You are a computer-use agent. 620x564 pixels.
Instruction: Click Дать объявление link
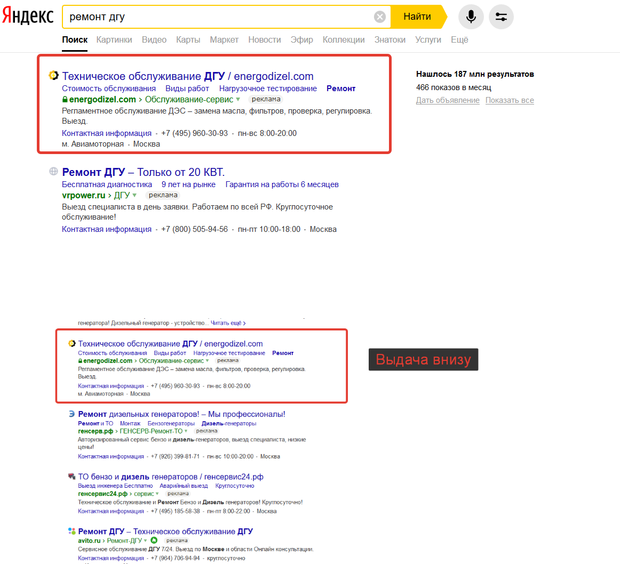pos(448,100)
